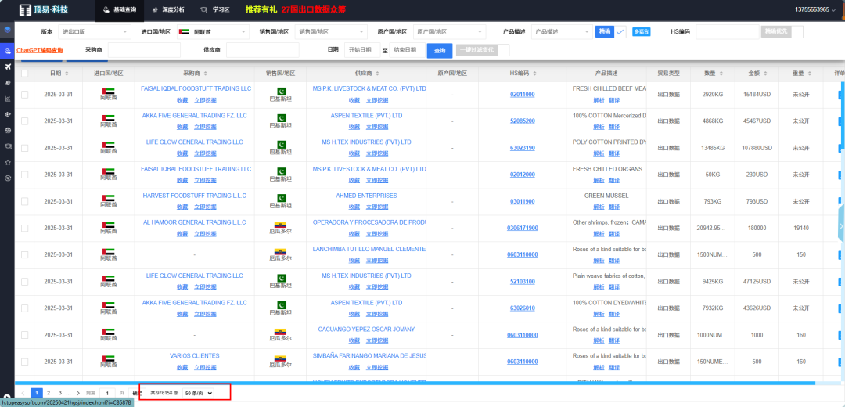Check the row for OPERADORA Y PROCESADORA

[x=24, y=228]
